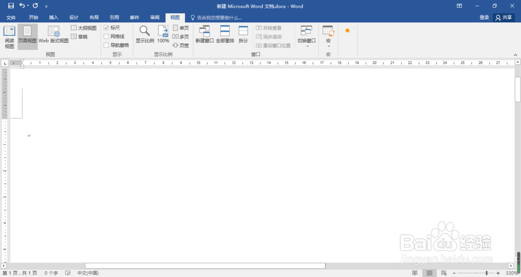Image resolution: width=521 pixels, height=277 pixels.
Task: Open the proofing check icon in status bar
Action: click(68, 273)
